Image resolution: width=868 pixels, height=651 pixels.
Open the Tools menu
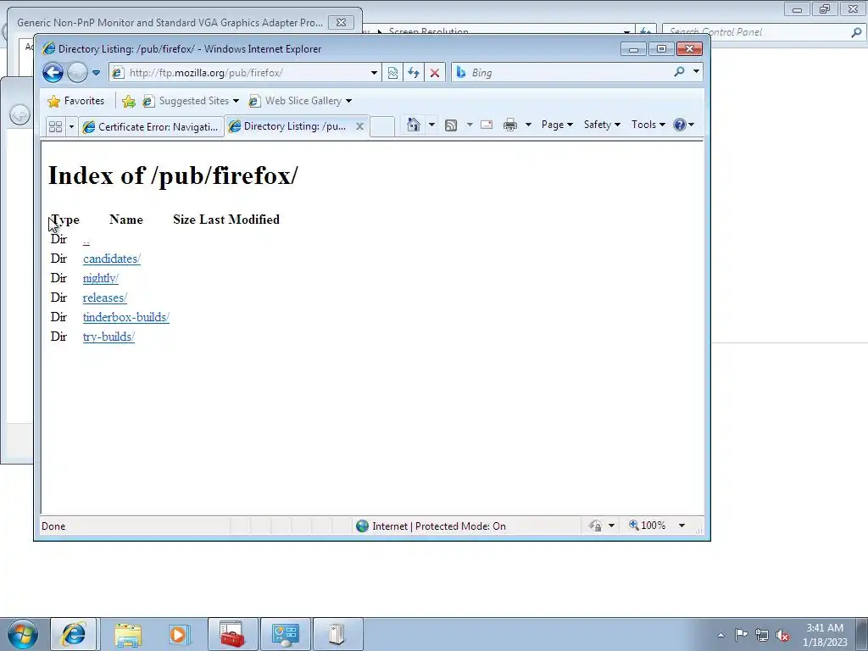click(x=648, y=125)
